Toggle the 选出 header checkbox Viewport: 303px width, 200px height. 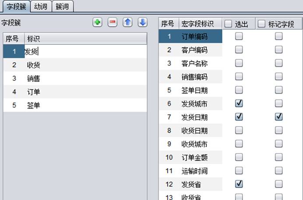click(x=229, y=25)
